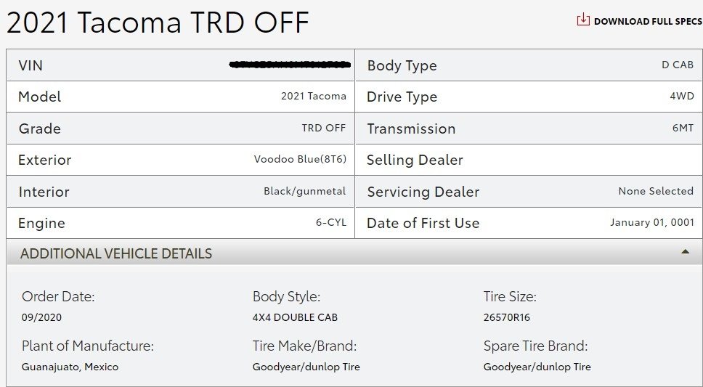Click the Date of First Use value
703x387 pixels.
(652, 222)
